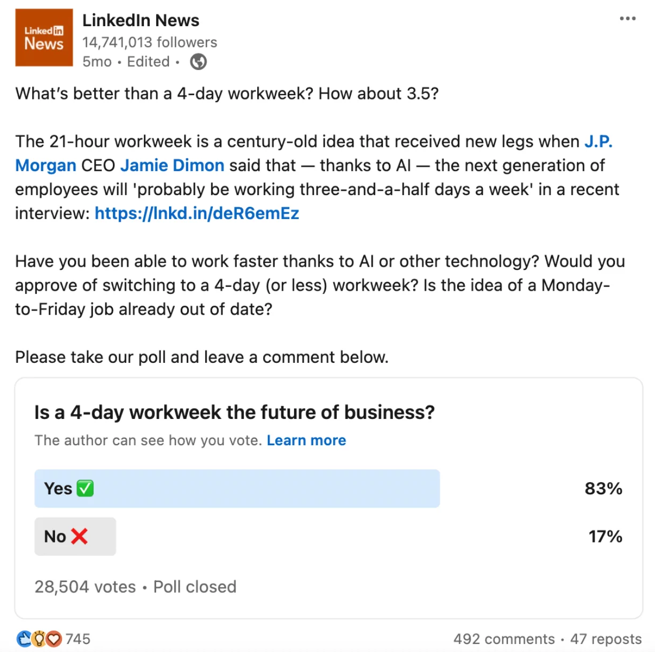The height and width of the screenshot is (652, 655).
Task: Click the 14,741,013 followers text
Action: 150,42
